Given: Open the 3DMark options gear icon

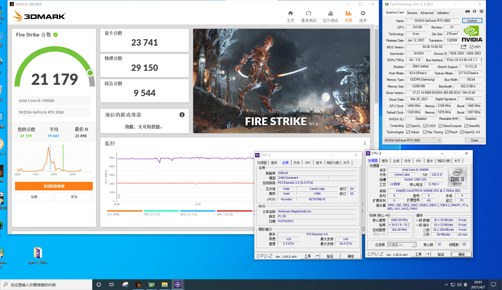Looking at the screenshot, I should click(363, 13).
